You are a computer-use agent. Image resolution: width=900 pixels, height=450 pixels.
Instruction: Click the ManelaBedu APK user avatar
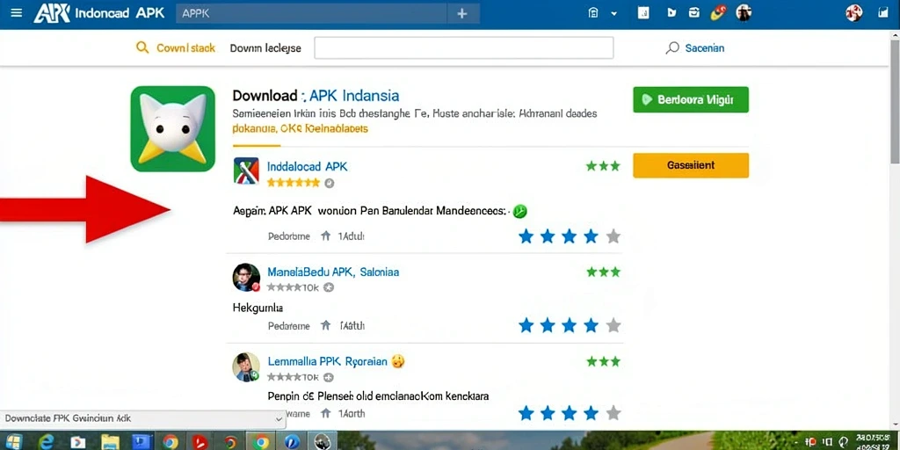coord(246,277)
